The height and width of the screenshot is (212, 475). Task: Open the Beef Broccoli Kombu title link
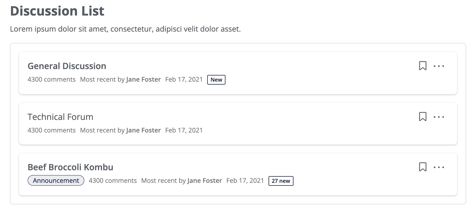pos(70,167)
